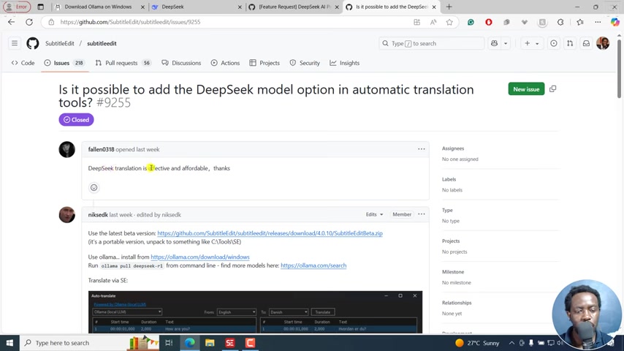Add a reaction with the smiley icon
The width and height of the screenshot is (624, 351).
click(94, 188)
